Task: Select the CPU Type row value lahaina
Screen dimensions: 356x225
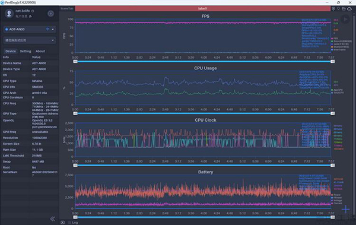Action: click(37, 81)
